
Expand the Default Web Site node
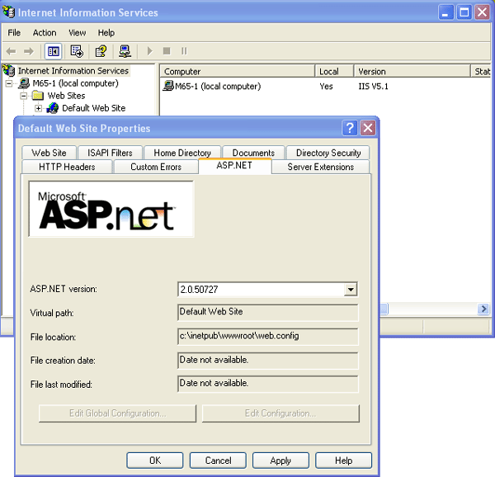coord(38,108)
